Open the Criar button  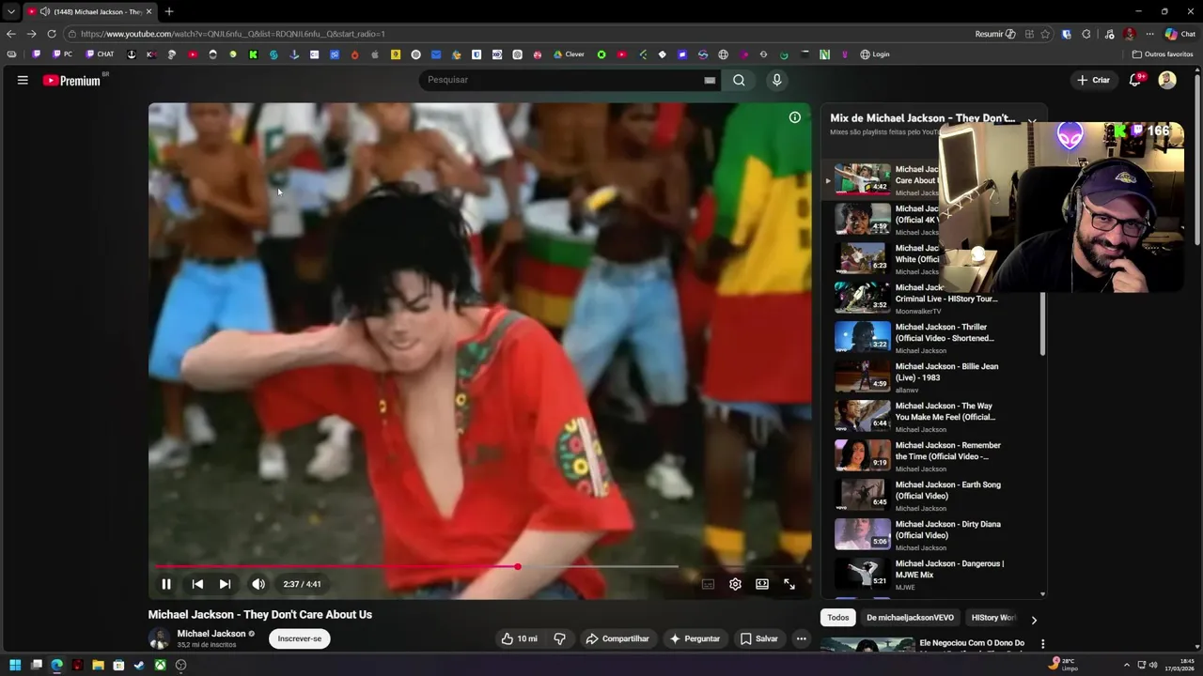(x=1094, y=80)
